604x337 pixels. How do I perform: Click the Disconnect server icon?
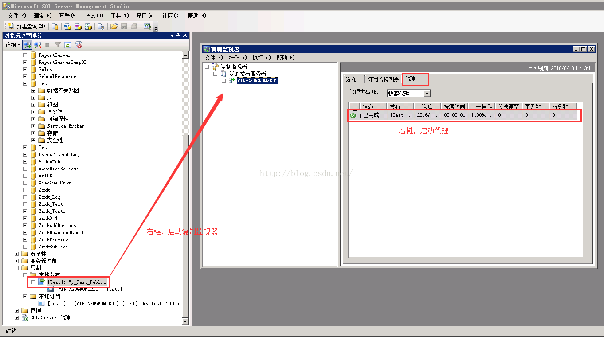pos(38,45)
